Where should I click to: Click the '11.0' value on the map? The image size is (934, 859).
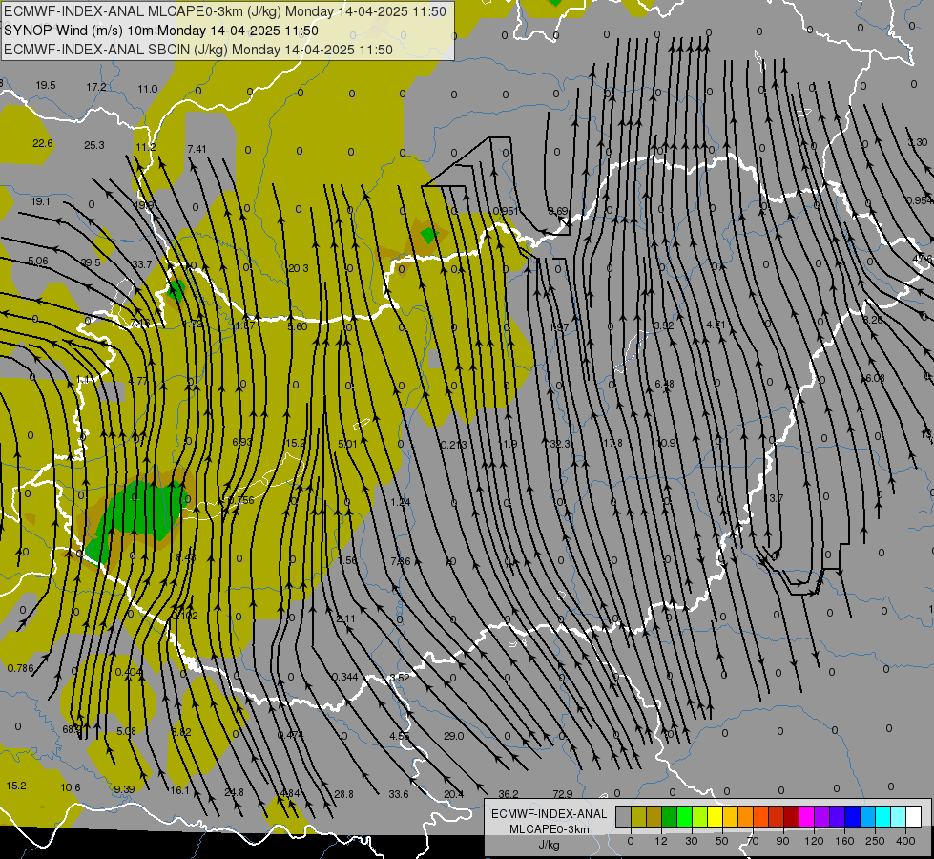click(x=148, y=89)
